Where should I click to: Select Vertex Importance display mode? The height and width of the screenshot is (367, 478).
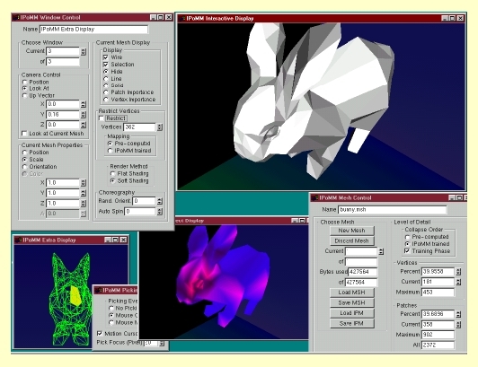[x=106, y=100]
